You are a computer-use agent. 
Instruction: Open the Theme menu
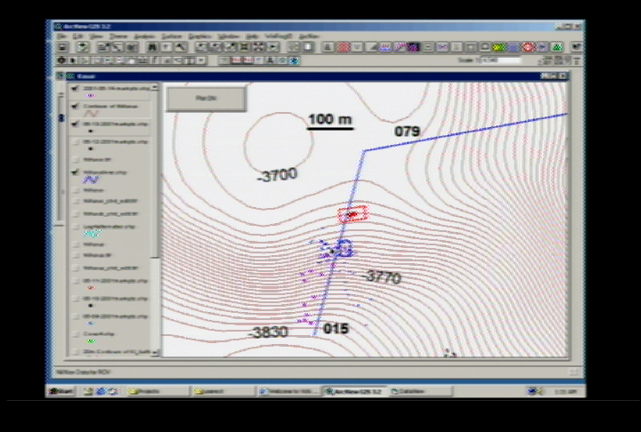[117, 36]
